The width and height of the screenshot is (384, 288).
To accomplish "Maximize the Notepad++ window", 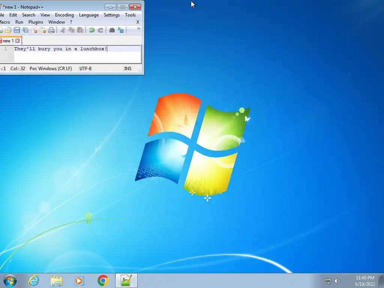I will click(x=123, y=7).
